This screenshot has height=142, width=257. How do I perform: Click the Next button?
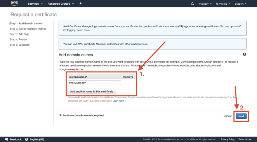click(x=241, y=116)
